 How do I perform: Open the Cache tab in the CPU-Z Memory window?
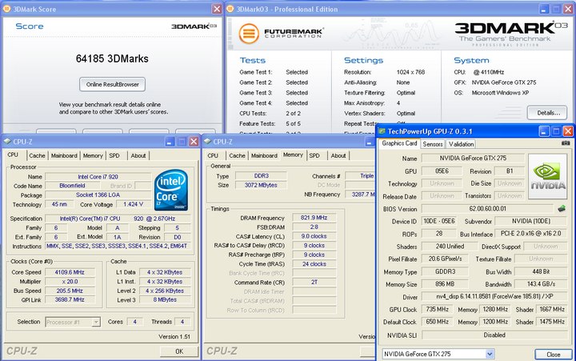pyautogui.click(x=237, y=155)
